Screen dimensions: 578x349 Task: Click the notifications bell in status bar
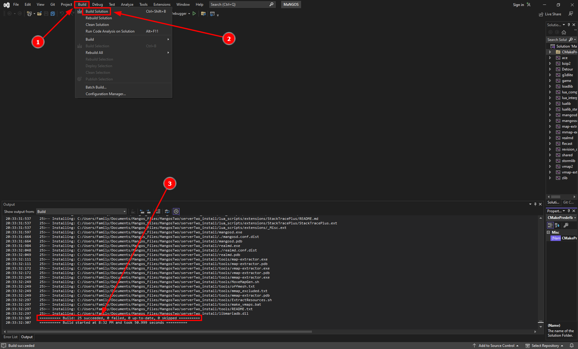(x=572, y=345)
